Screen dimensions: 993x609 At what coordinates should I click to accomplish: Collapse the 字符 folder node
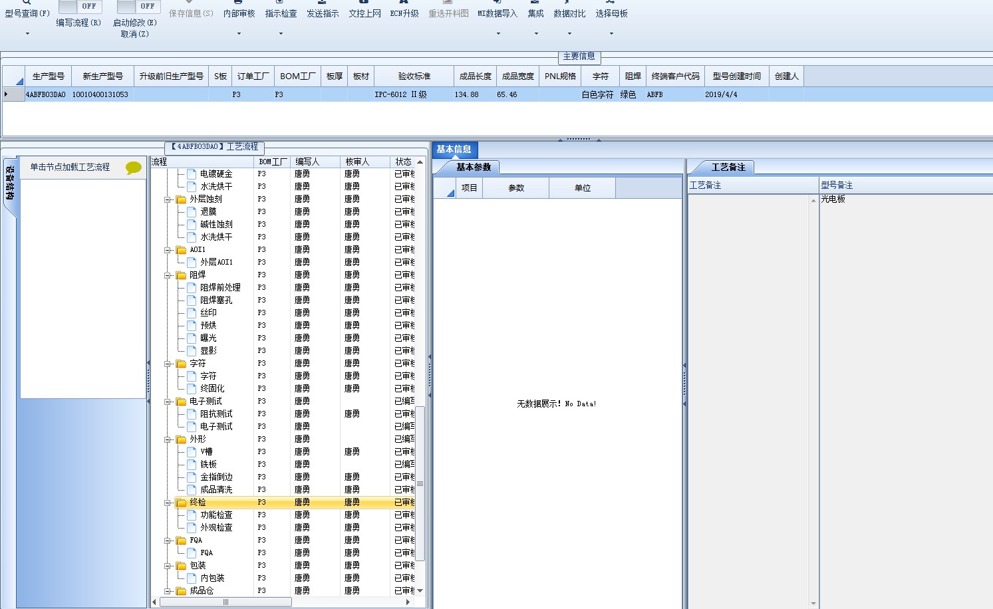point(168,364)
